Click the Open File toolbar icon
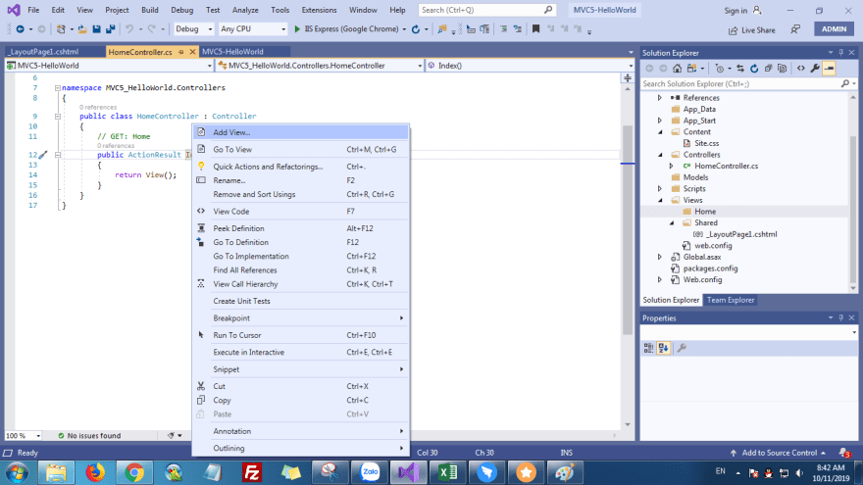This screenshot has width=863, height=485. coord(82,29)
